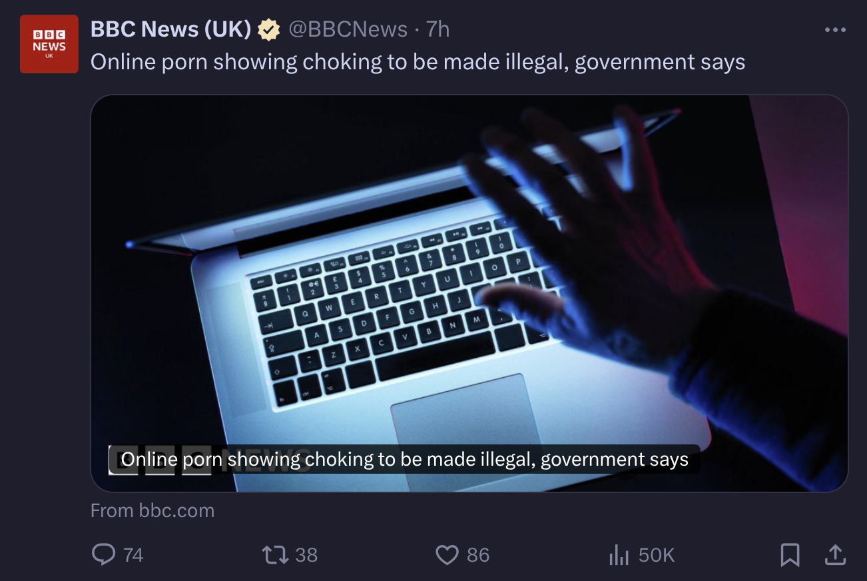This screenshot has width=867, height=581.
Task: Share the post via upload arrow icon
Action: [x=835, y=554]
